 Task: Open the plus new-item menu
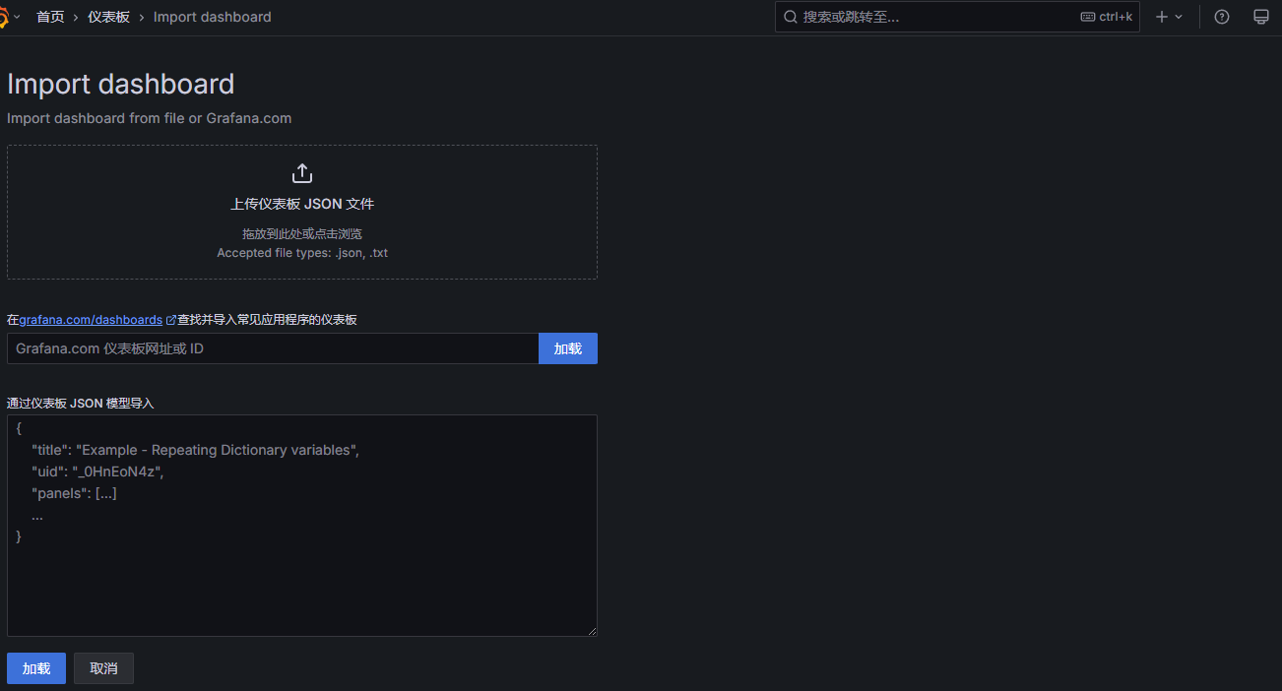1162,17
